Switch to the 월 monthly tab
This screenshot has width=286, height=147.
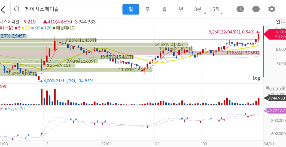tap(164, 9)
